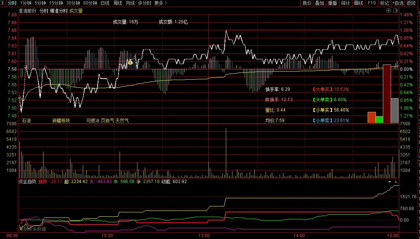This screenshot has height=239, width=420.
Task: Click the 精准分时 indicator label
Action: pos(59,11)
